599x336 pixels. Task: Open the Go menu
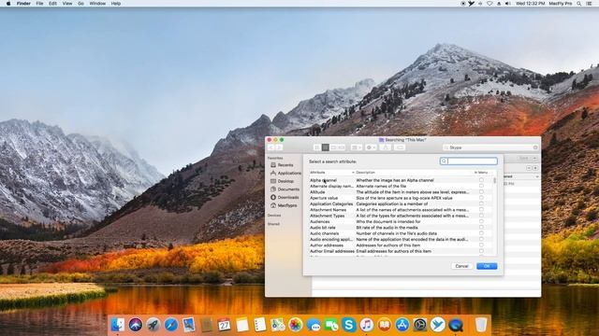[80, 4]
